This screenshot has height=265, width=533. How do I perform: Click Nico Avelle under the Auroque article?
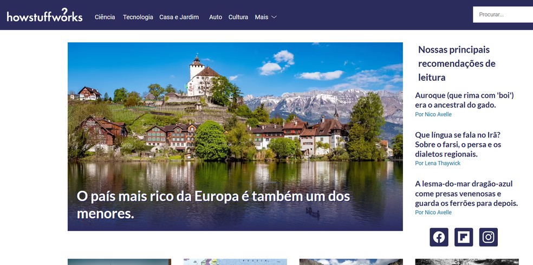[433, 114]
